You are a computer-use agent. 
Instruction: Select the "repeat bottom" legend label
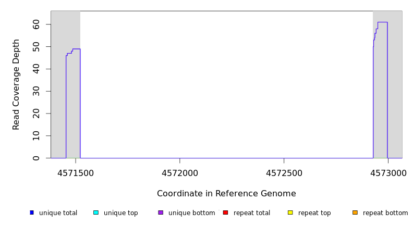[385, 213]
